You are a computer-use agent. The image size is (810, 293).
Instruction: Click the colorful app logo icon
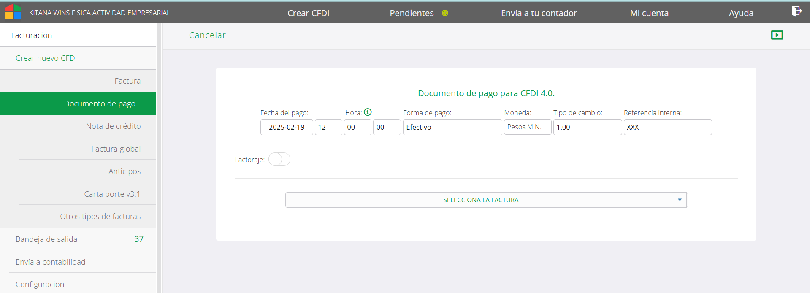coord(13,12)
